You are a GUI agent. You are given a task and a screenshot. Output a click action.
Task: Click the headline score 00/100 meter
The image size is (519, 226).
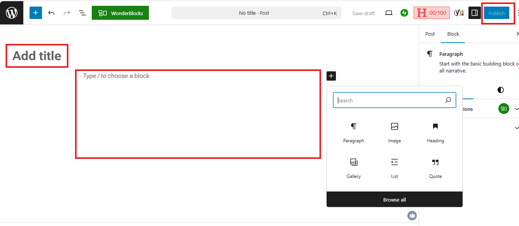[432, 12]
